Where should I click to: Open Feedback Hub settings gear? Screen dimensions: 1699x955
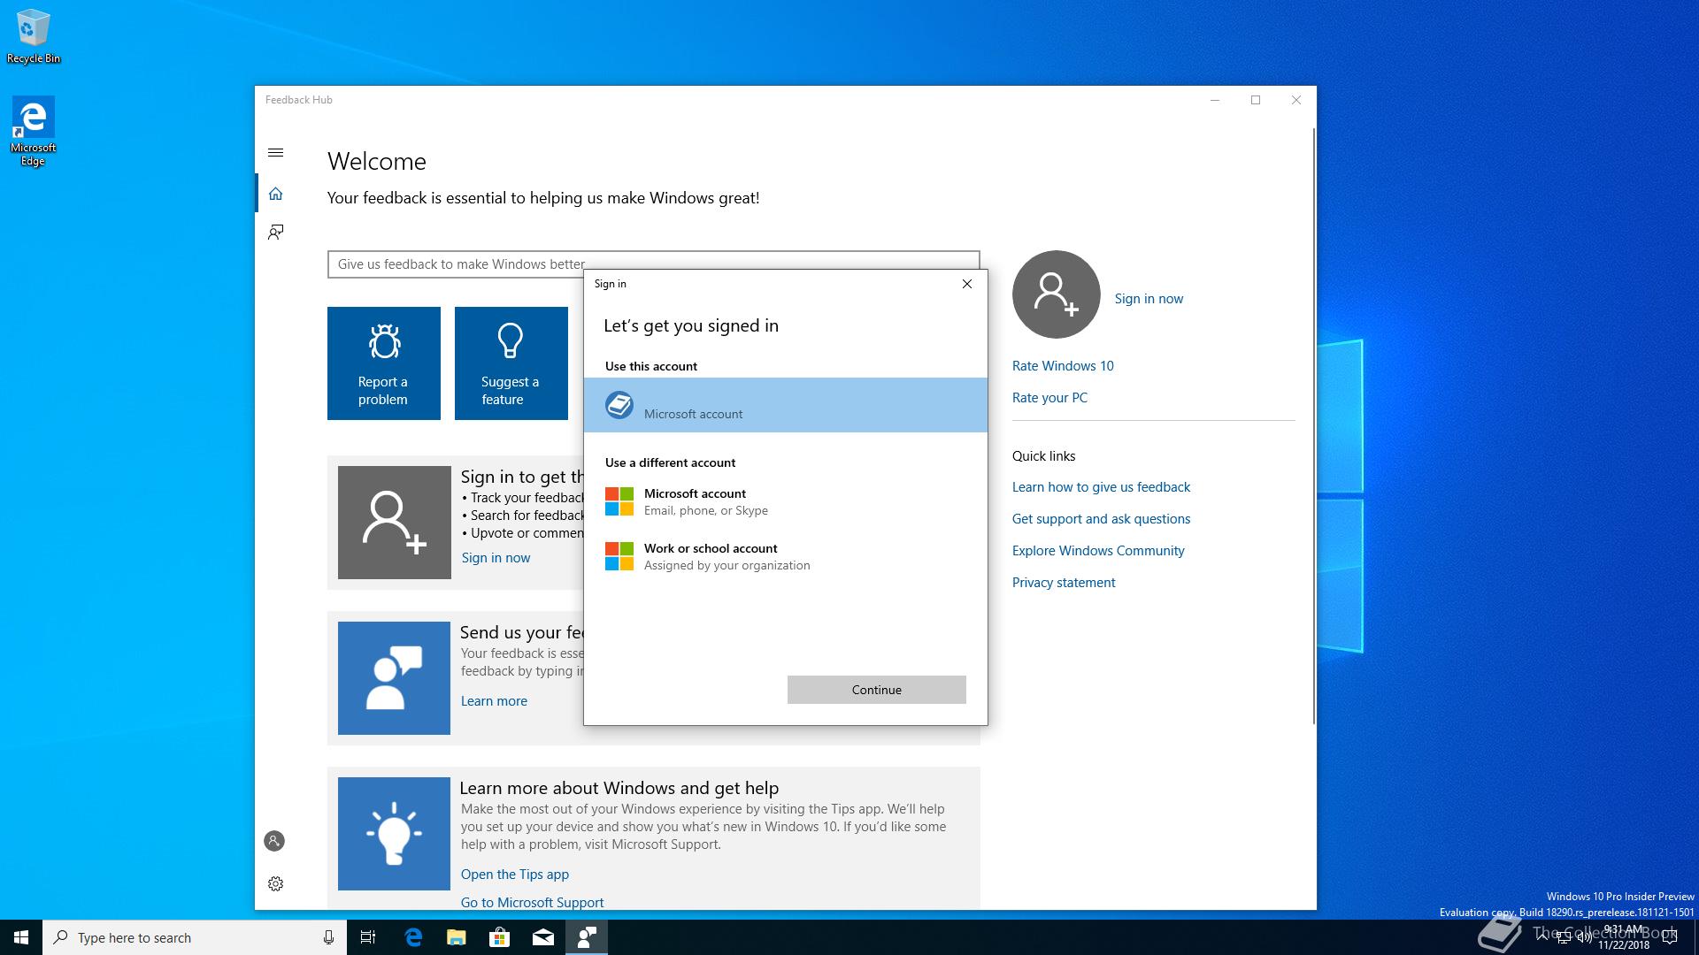coord(275,883)
